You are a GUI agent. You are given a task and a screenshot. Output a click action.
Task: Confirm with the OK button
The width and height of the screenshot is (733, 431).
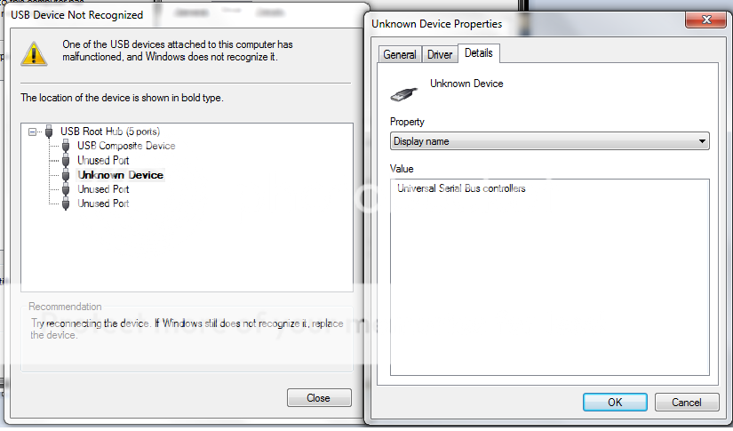(x=615, y=402)
